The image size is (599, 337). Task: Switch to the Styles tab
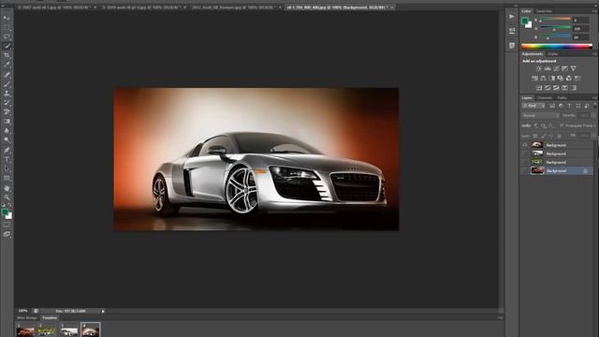(553, 54)
